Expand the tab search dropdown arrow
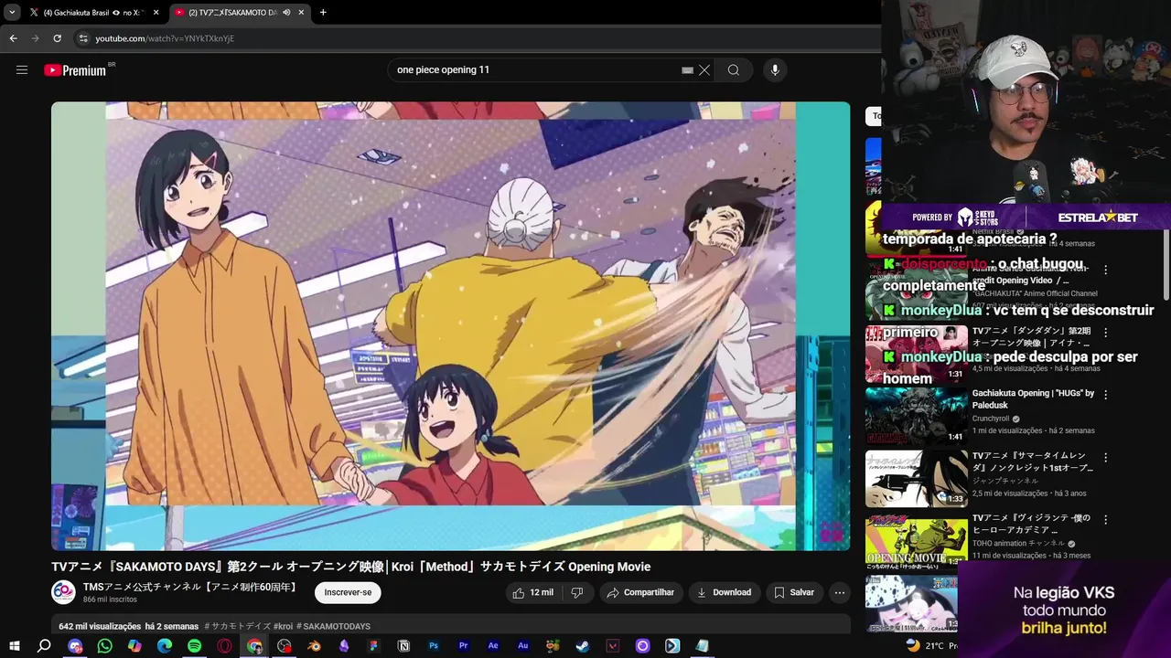This screenshot has width=1171, height=658. (11, 13)
